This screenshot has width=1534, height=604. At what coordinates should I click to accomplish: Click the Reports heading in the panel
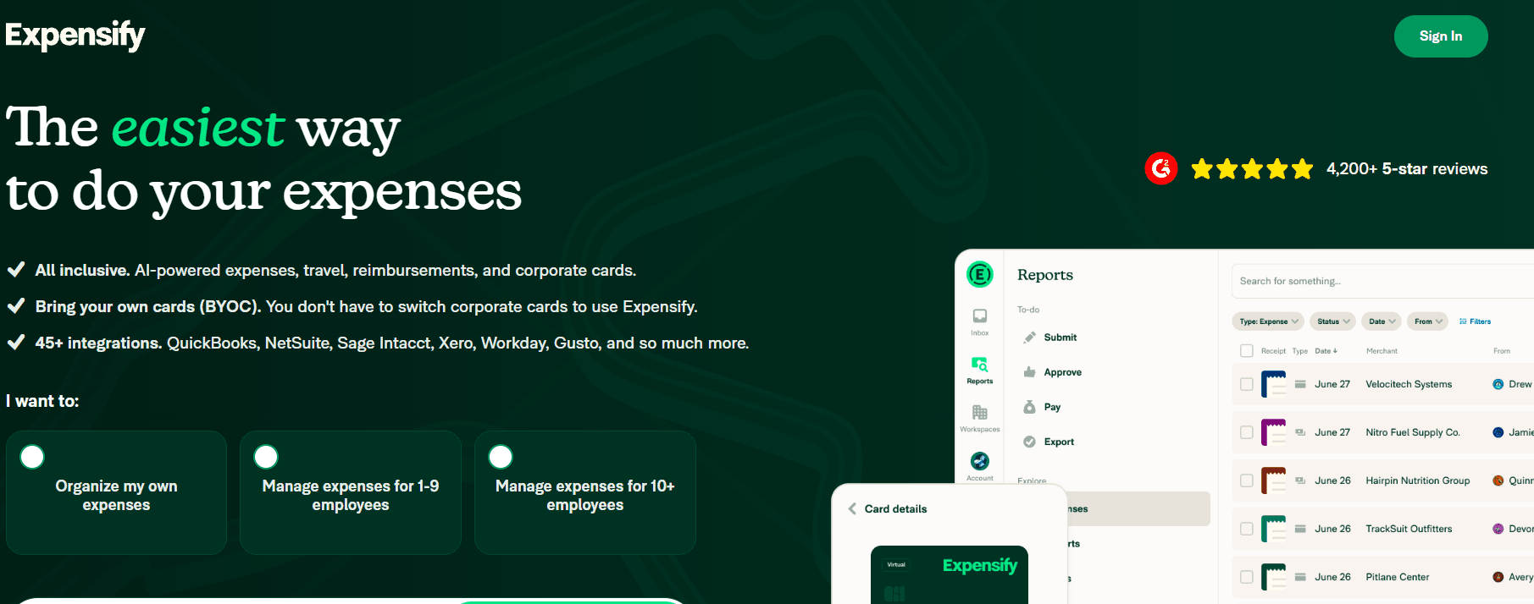(1045, 275)
